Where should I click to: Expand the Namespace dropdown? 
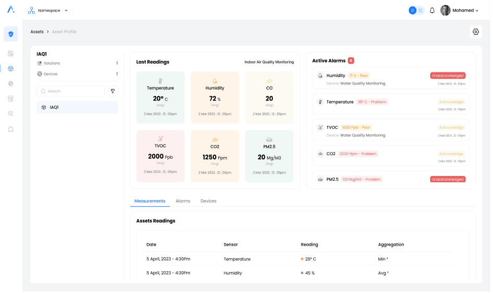point(48,10)
